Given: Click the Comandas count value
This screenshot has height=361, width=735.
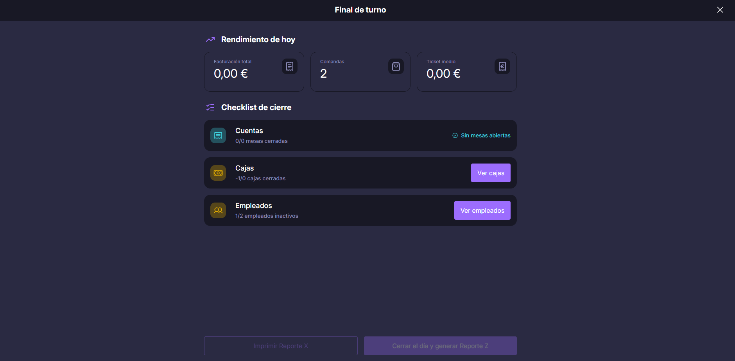Looking at the screenshot, I should [323, 74].
